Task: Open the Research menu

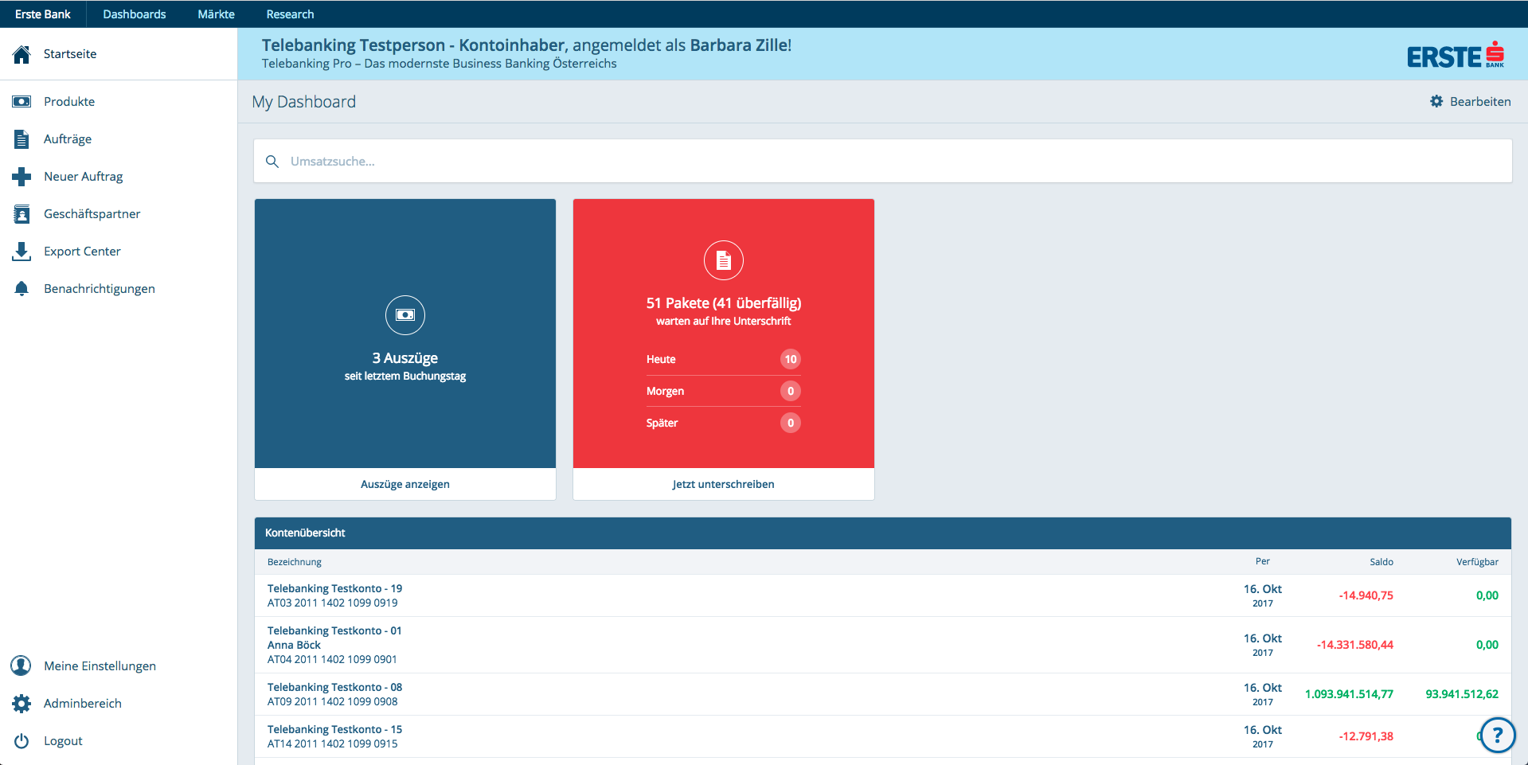Action: [291, 14]
